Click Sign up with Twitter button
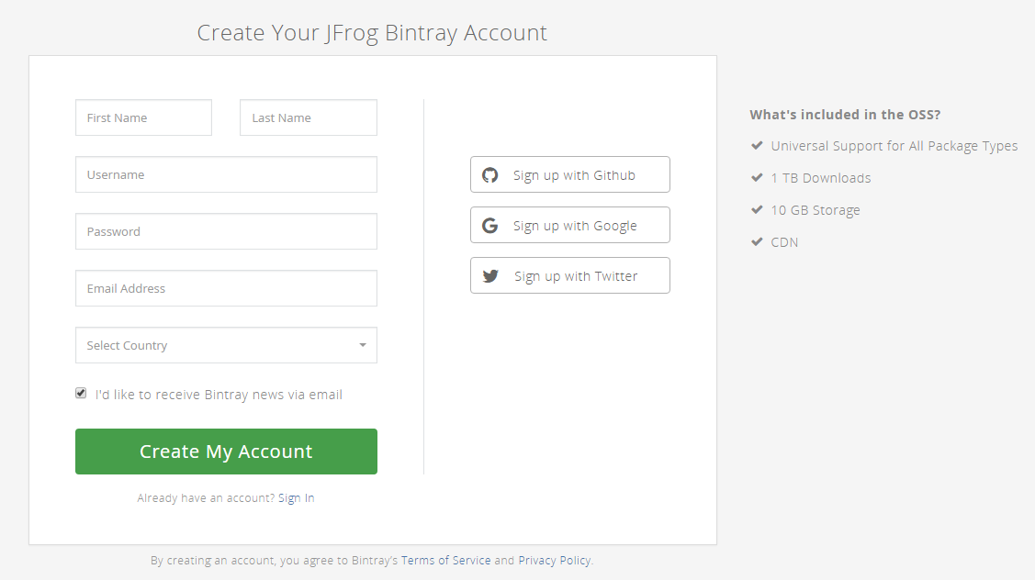1035x580 pixels. [x=569, y=275]
